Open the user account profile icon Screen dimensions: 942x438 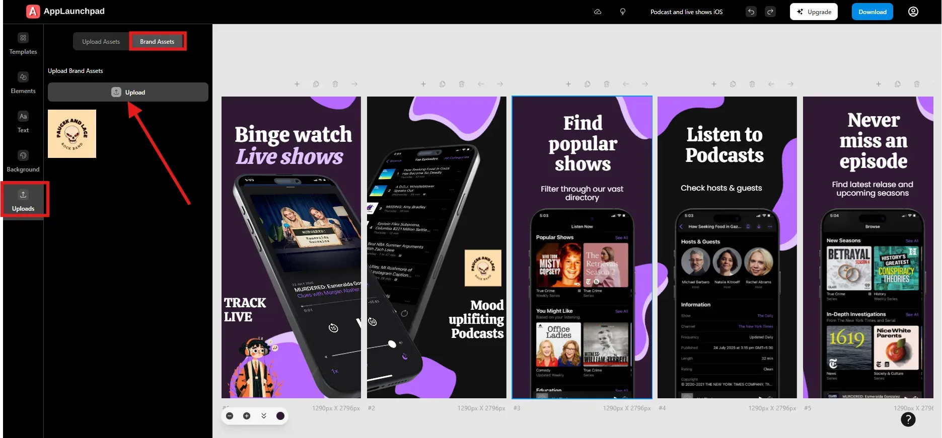pos(913,12)
